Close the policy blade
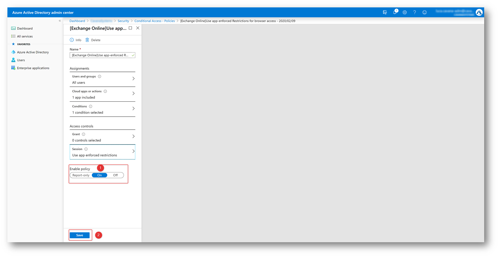This screenshot has height=257, width=499. click(x=138, y=28)
